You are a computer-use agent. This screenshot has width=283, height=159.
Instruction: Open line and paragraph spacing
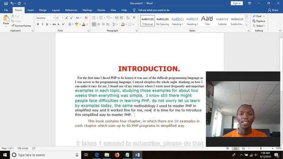pyautogui.click(x=114, y=24)
